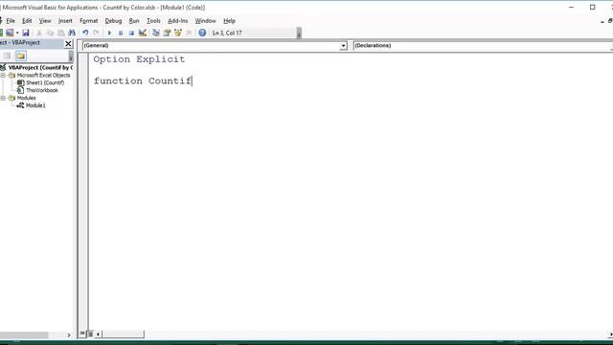Viewport: 613px width, 345px height.
Task: Open the Run menu
Action: (134, 21)
